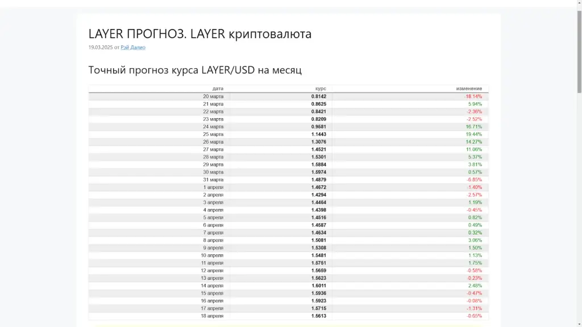582x327 pixels.
Task: Select the '14 апреля' date cell
Action: pos(212,286)
